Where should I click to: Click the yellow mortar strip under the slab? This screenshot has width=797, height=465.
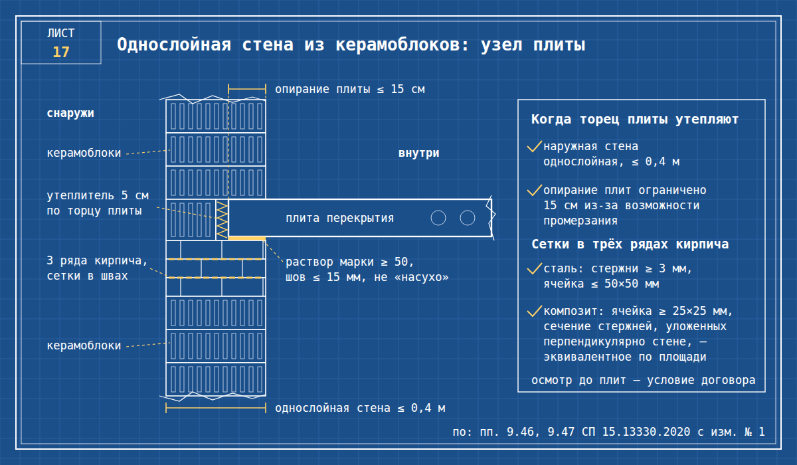point(247,238)
